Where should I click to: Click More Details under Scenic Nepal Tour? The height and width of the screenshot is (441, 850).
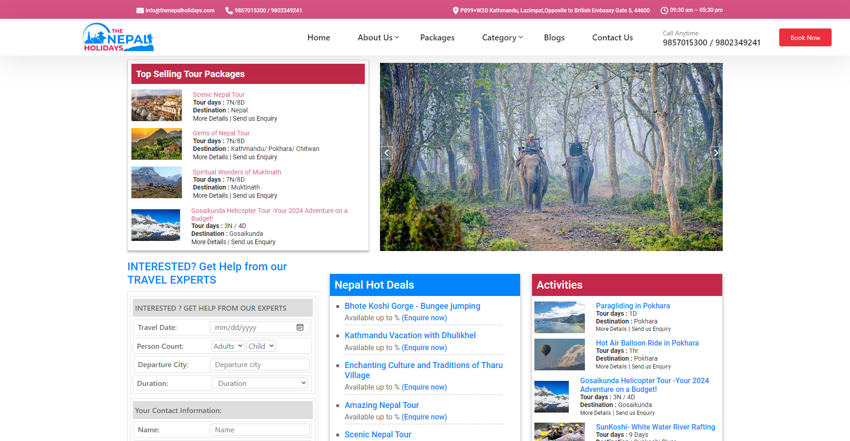click(210, 118)
